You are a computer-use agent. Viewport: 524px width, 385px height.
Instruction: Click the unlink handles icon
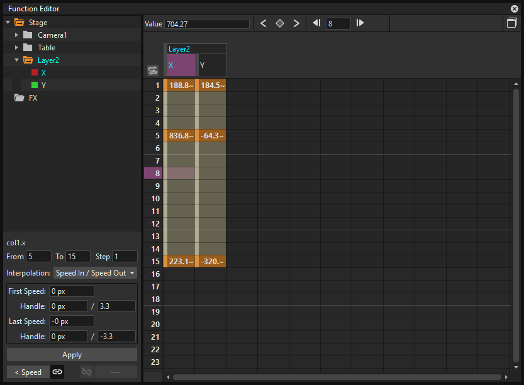pyautogui.click(x=87, y=372)
